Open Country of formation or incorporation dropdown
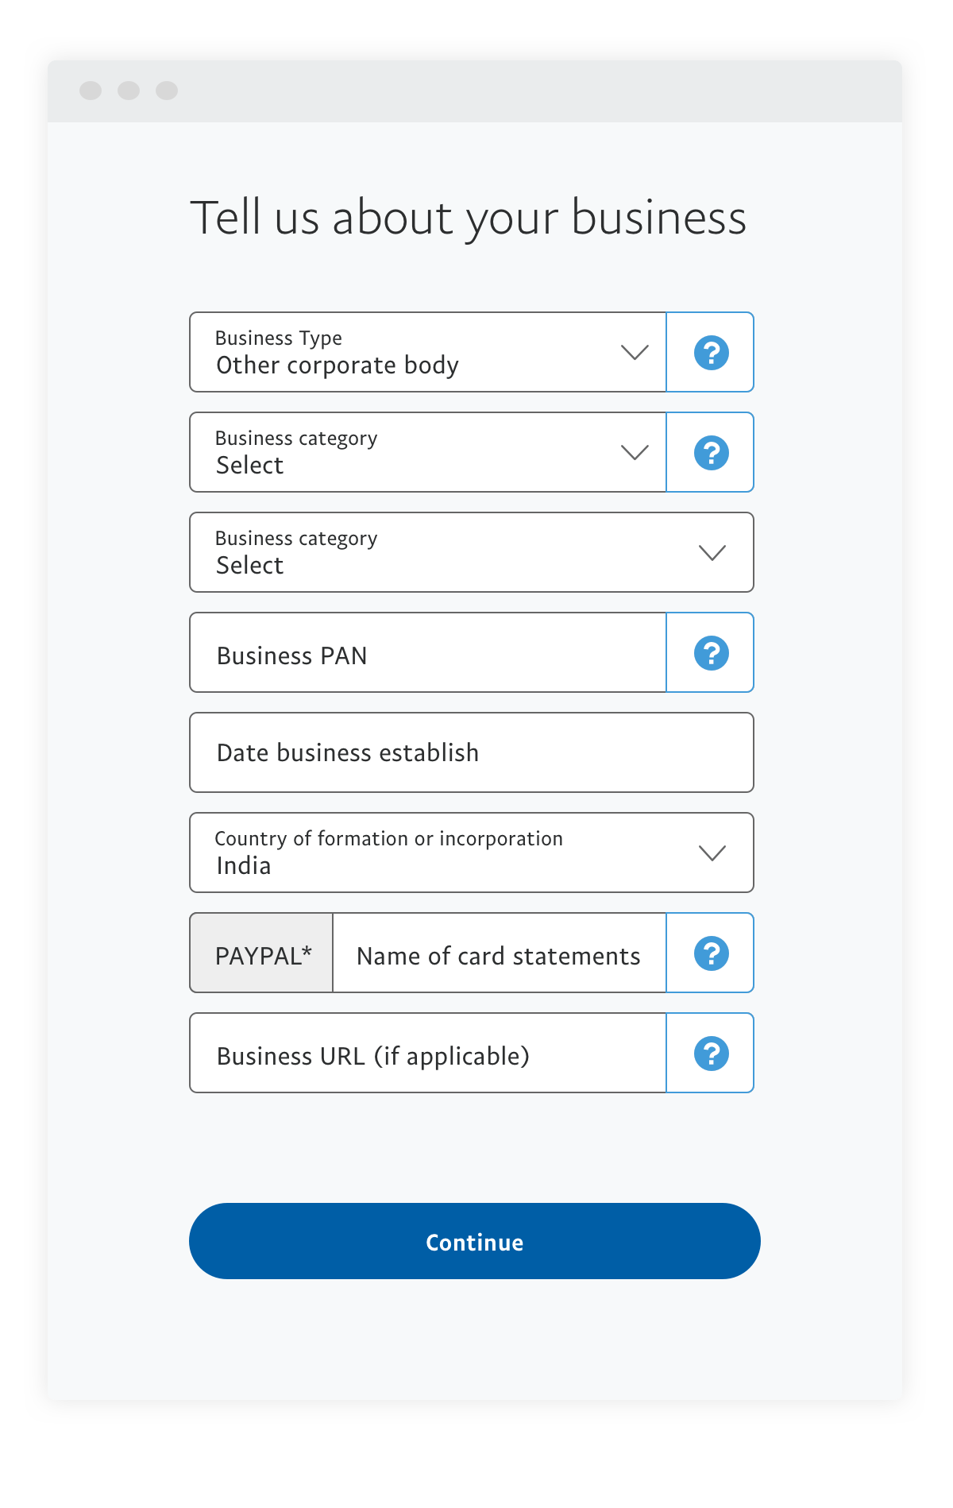 pos(471,853)
